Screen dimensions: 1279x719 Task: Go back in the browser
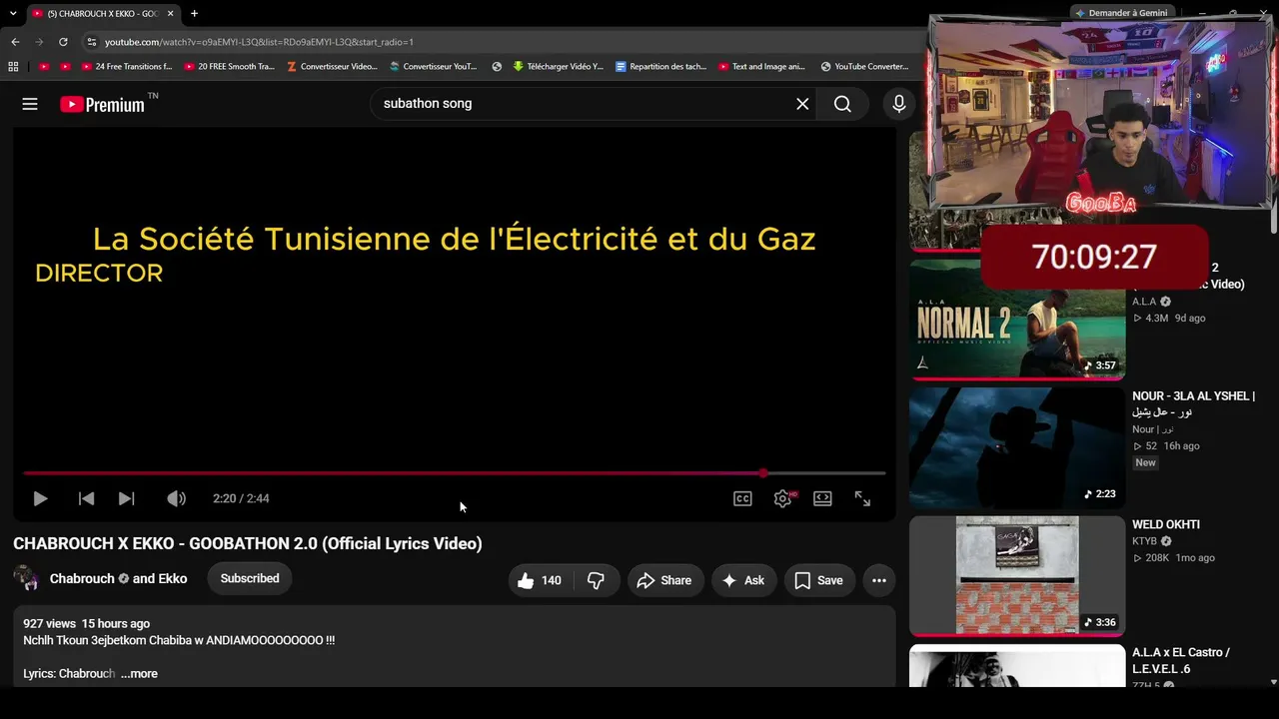(15, 42)
